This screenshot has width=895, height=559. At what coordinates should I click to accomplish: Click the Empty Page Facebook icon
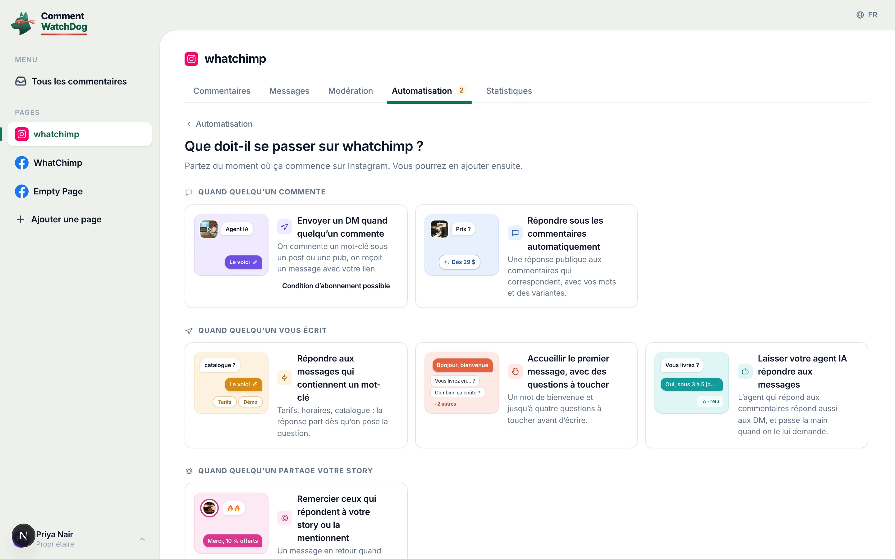pos(22,191)
